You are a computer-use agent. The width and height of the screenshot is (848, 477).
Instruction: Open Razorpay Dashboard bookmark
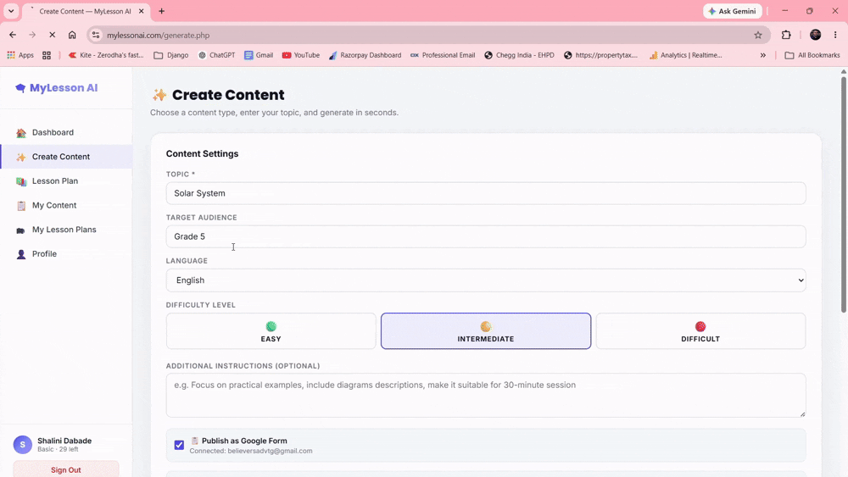point(365,55)
